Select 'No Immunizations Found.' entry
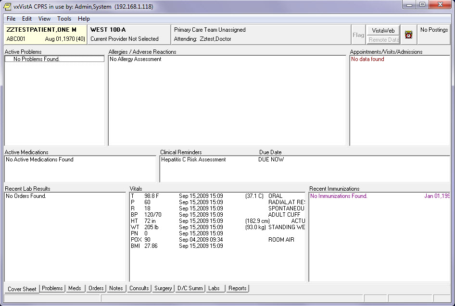 339,196
